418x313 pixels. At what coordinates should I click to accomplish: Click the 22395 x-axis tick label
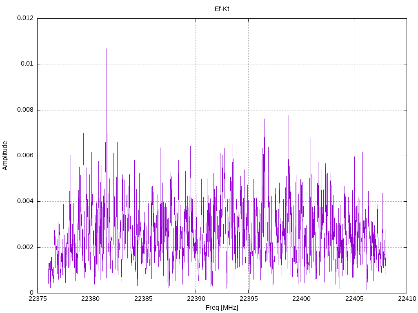coord(249,299)
